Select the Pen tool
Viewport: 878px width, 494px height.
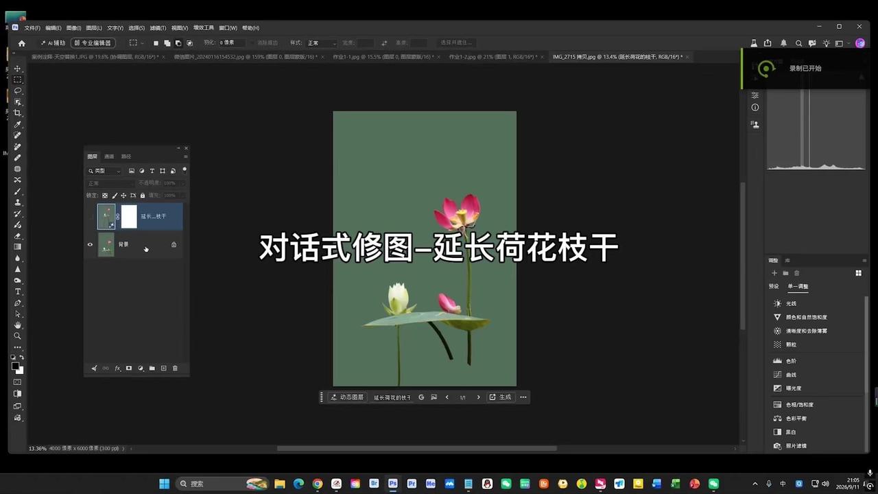point(18,303)
